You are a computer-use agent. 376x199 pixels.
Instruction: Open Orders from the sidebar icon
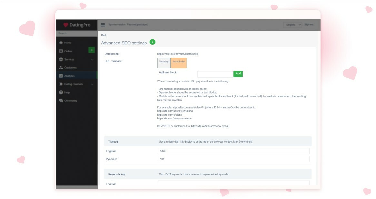(x=61, y=51)
